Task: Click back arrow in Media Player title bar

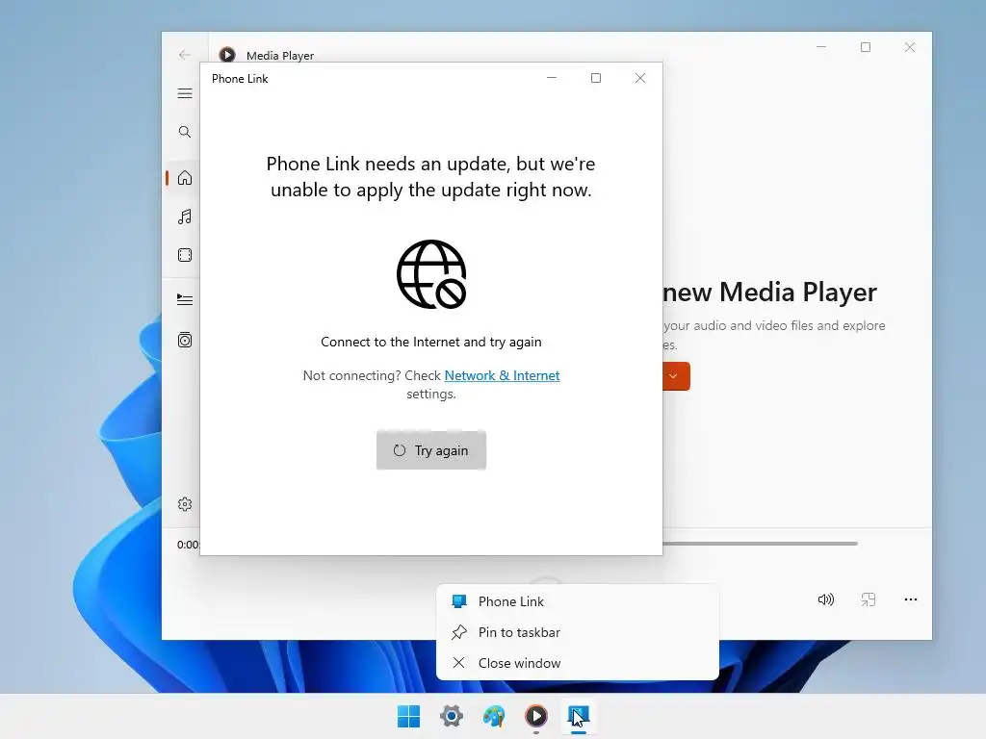Action: click(x=185, y=55)
